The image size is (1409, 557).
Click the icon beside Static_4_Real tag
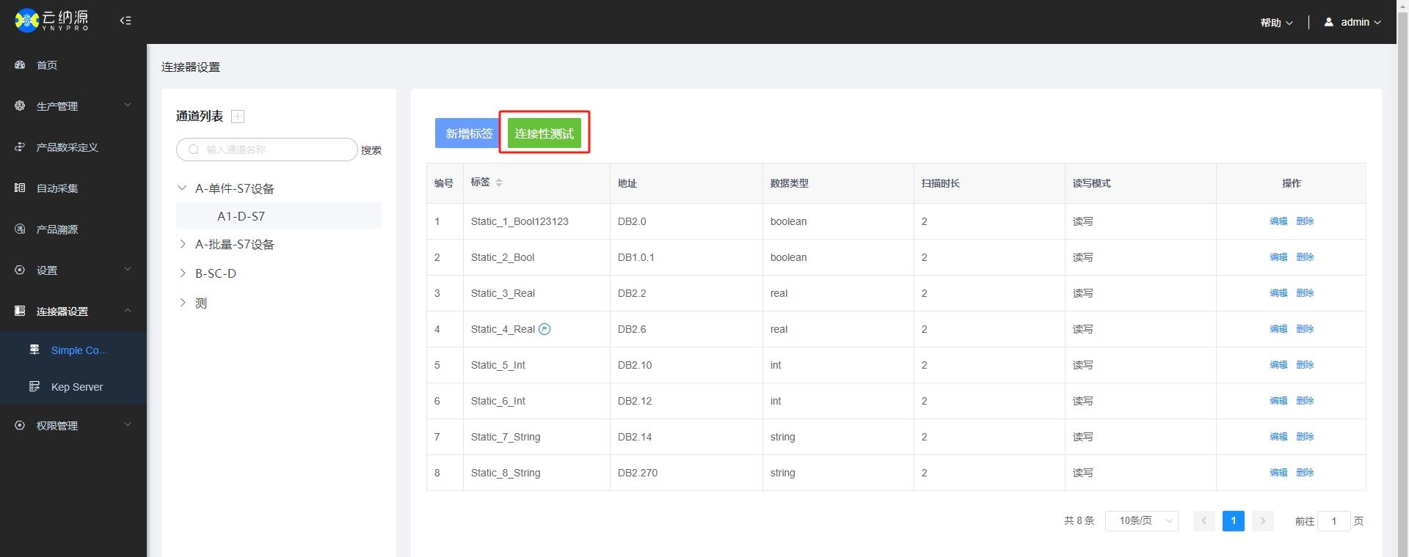tap(545, 329)
